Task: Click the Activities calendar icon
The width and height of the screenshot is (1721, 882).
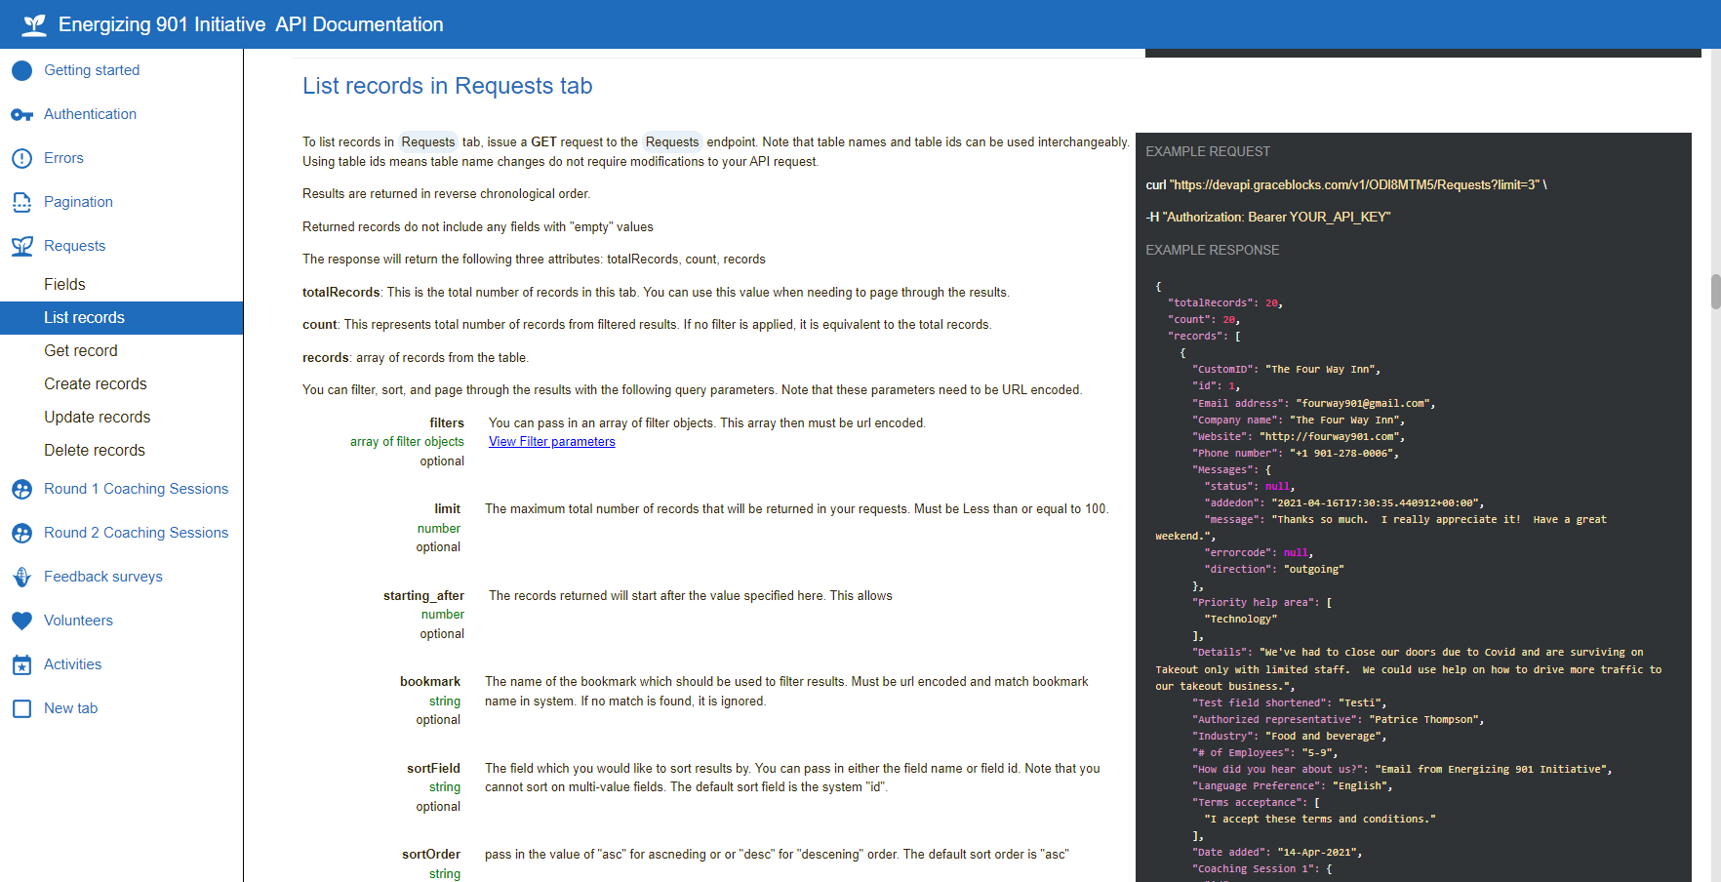Action: tap(21, 664)
